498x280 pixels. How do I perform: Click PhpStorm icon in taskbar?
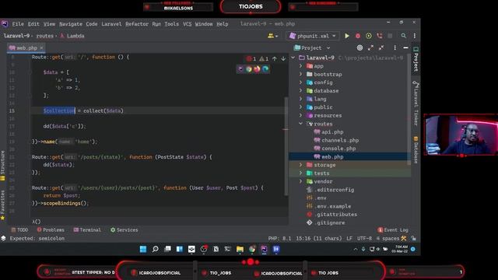click(264, 249)
